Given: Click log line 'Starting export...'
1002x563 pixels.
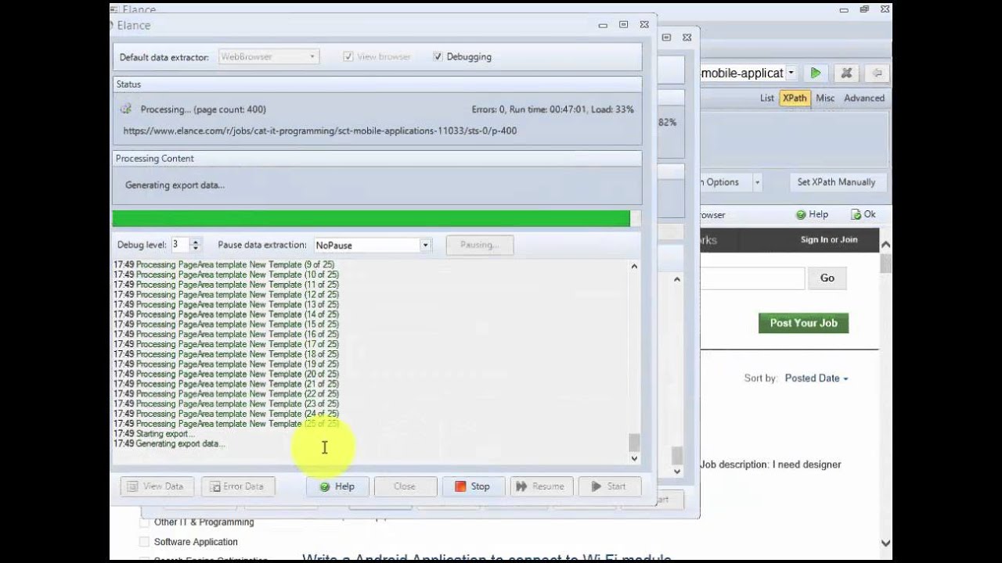Looking at the screenshot, I should 155,434.
